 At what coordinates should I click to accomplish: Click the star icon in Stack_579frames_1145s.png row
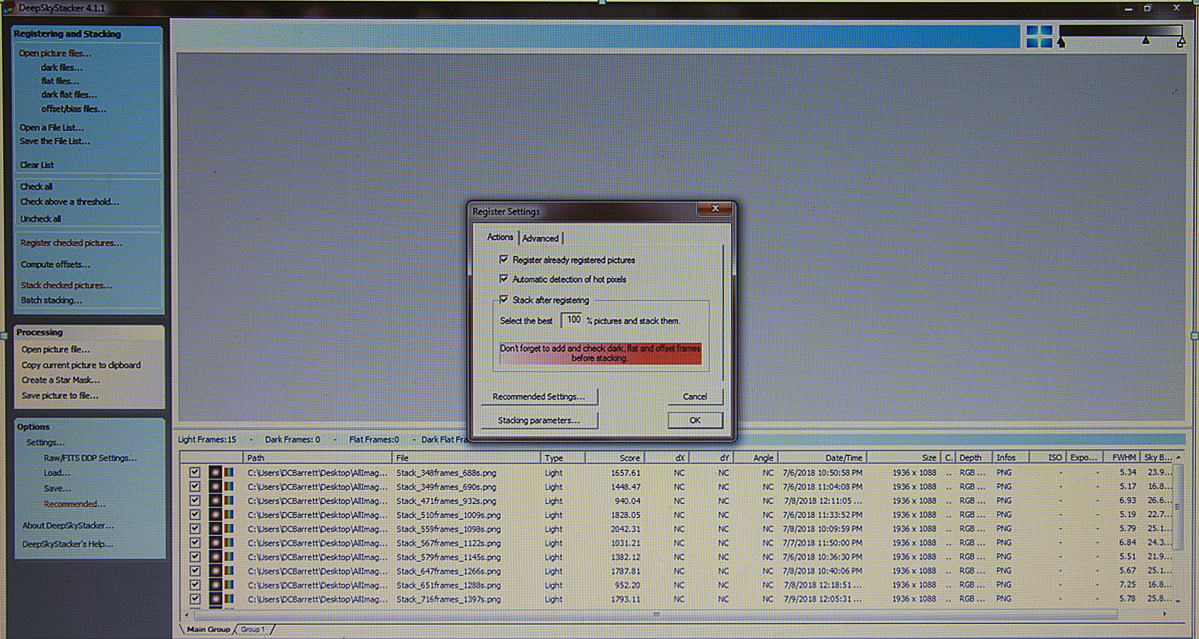[215, 557]
